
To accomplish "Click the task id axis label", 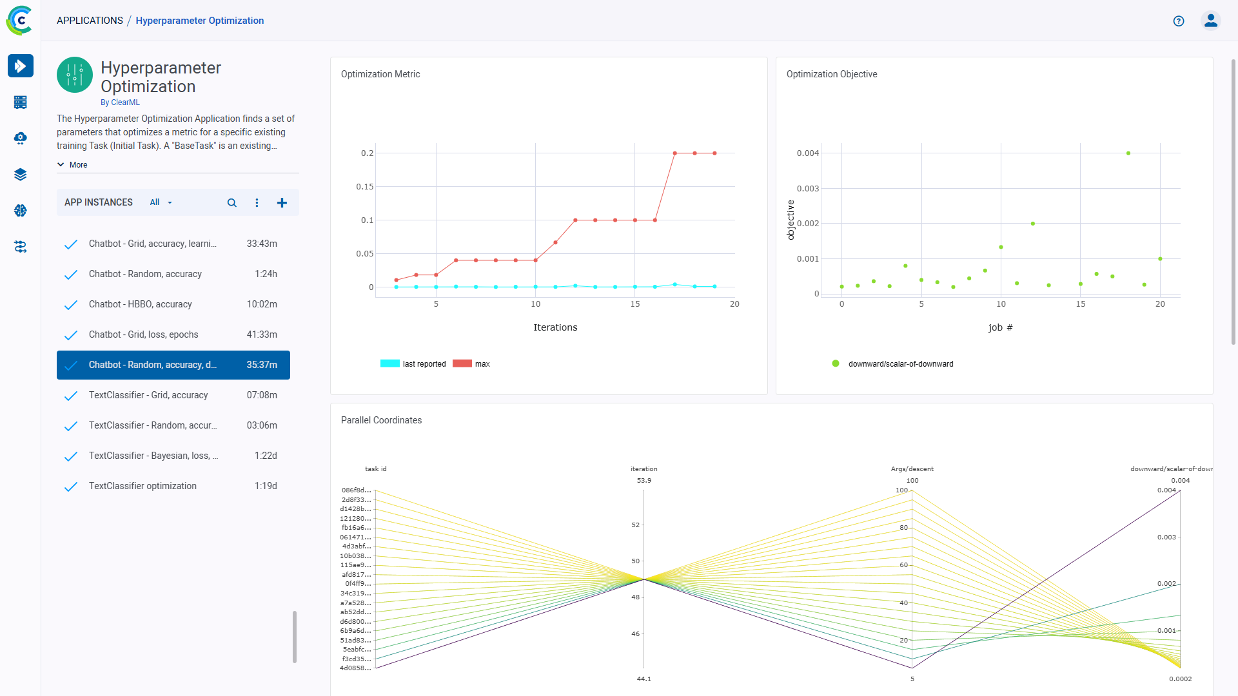I will tap(376, 469).
